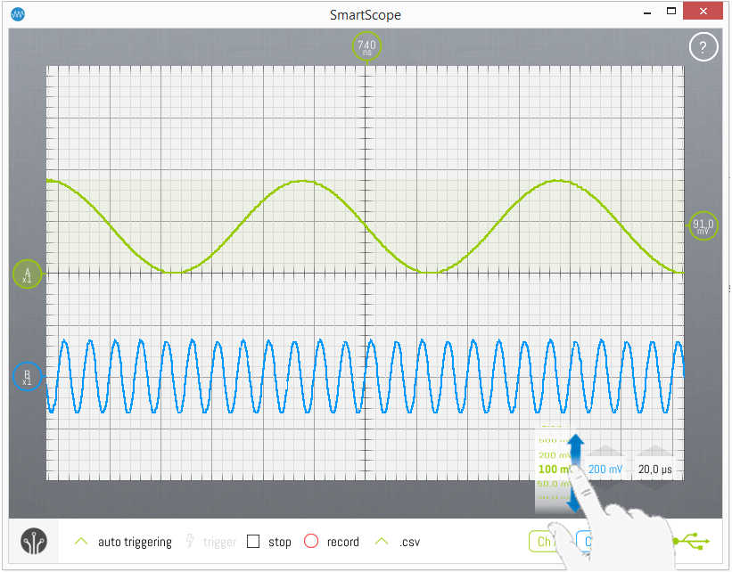Toggle the stop checkbox
This screenshot has height=572, width=732.
click(x=253, y=541)
